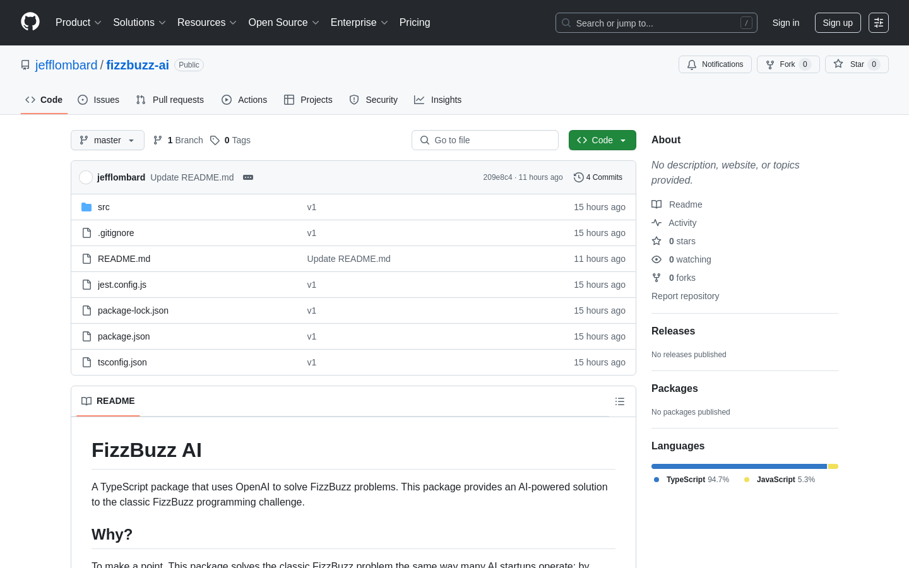Screen dimensions: 909x568
Task: Switch to the Insights tab
Action: pyautogui.click(x=438, y=100)
